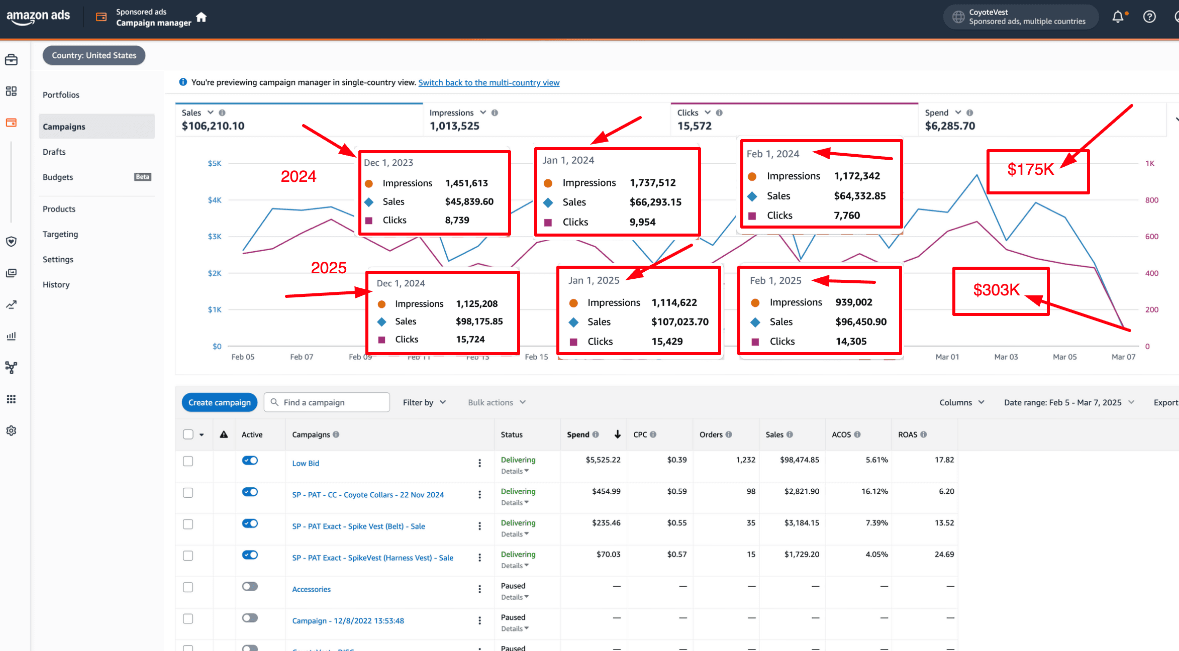This screenshot has height=651, width=1179.
Task: Open Portfolios in the side menu
Action: pyautogui.click(x=61, y=95)
